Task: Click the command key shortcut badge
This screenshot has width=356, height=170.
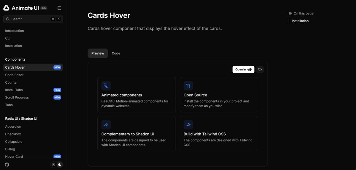Action: (x=53, y=19)
